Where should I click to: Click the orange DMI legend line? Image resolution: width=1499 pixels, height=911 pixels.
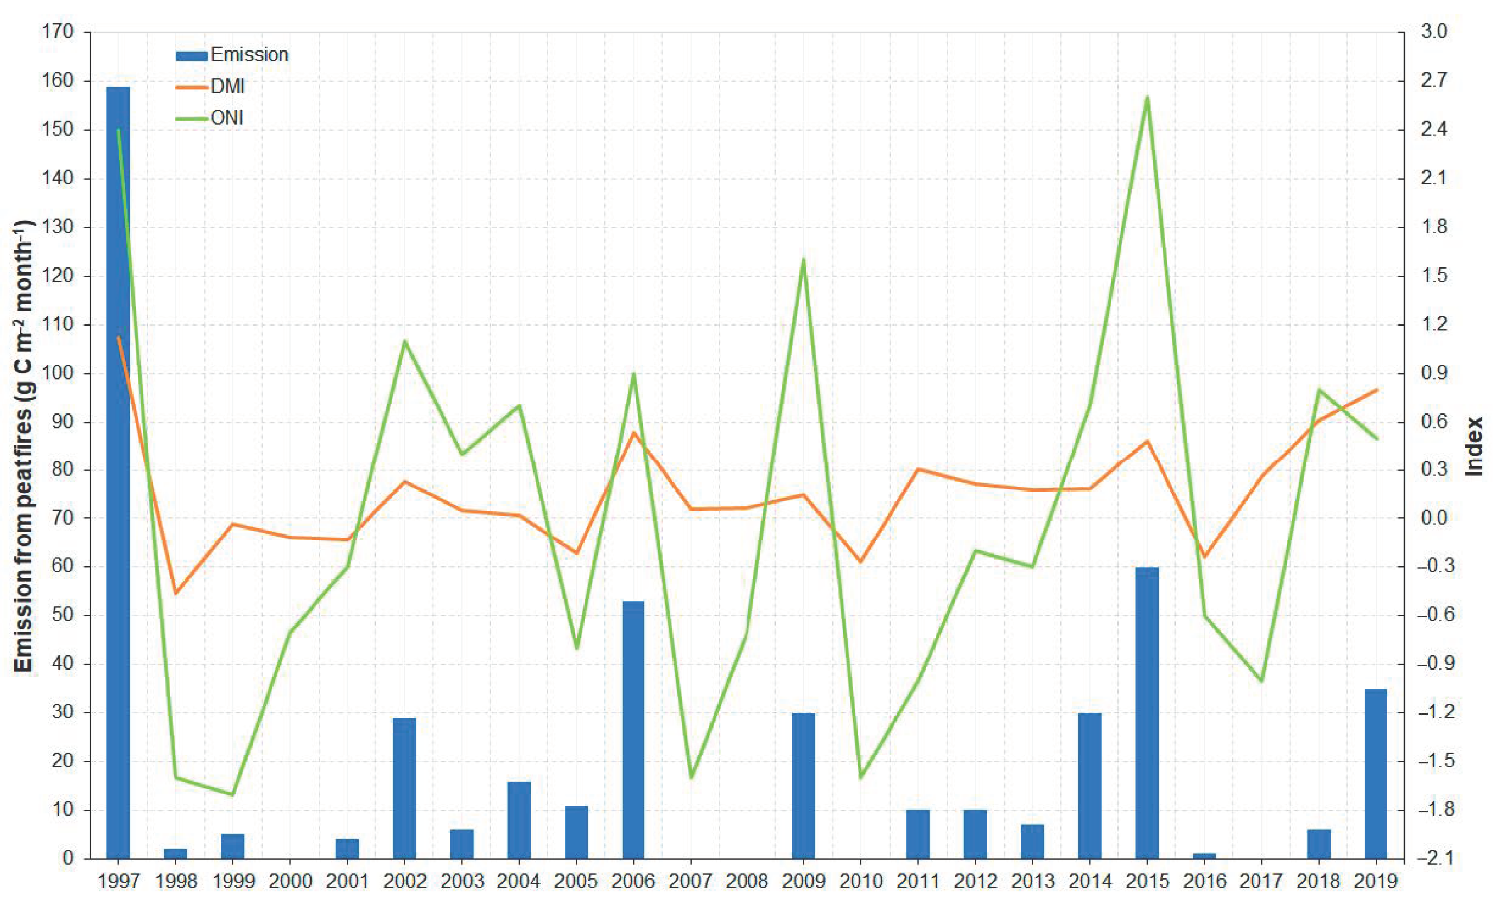click(192, 87)
